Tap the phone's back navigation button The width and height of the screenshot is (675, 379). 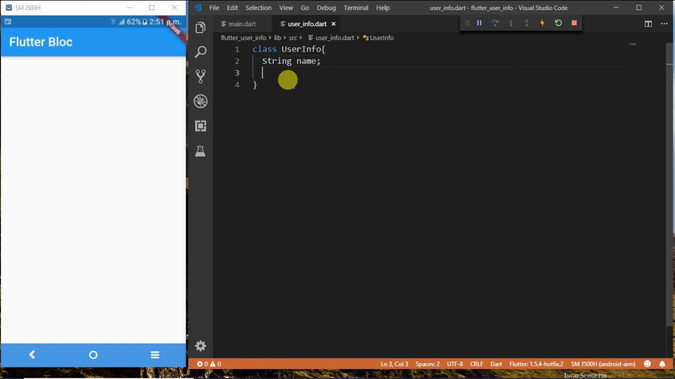pos(32,355)
